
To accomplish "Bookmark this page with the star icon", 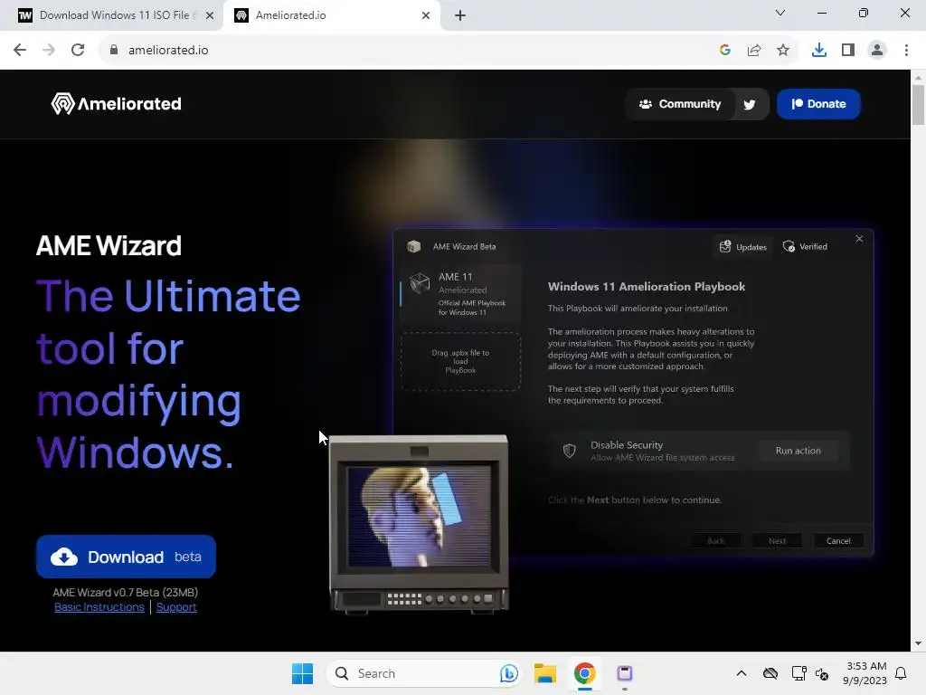I will 783,51.
